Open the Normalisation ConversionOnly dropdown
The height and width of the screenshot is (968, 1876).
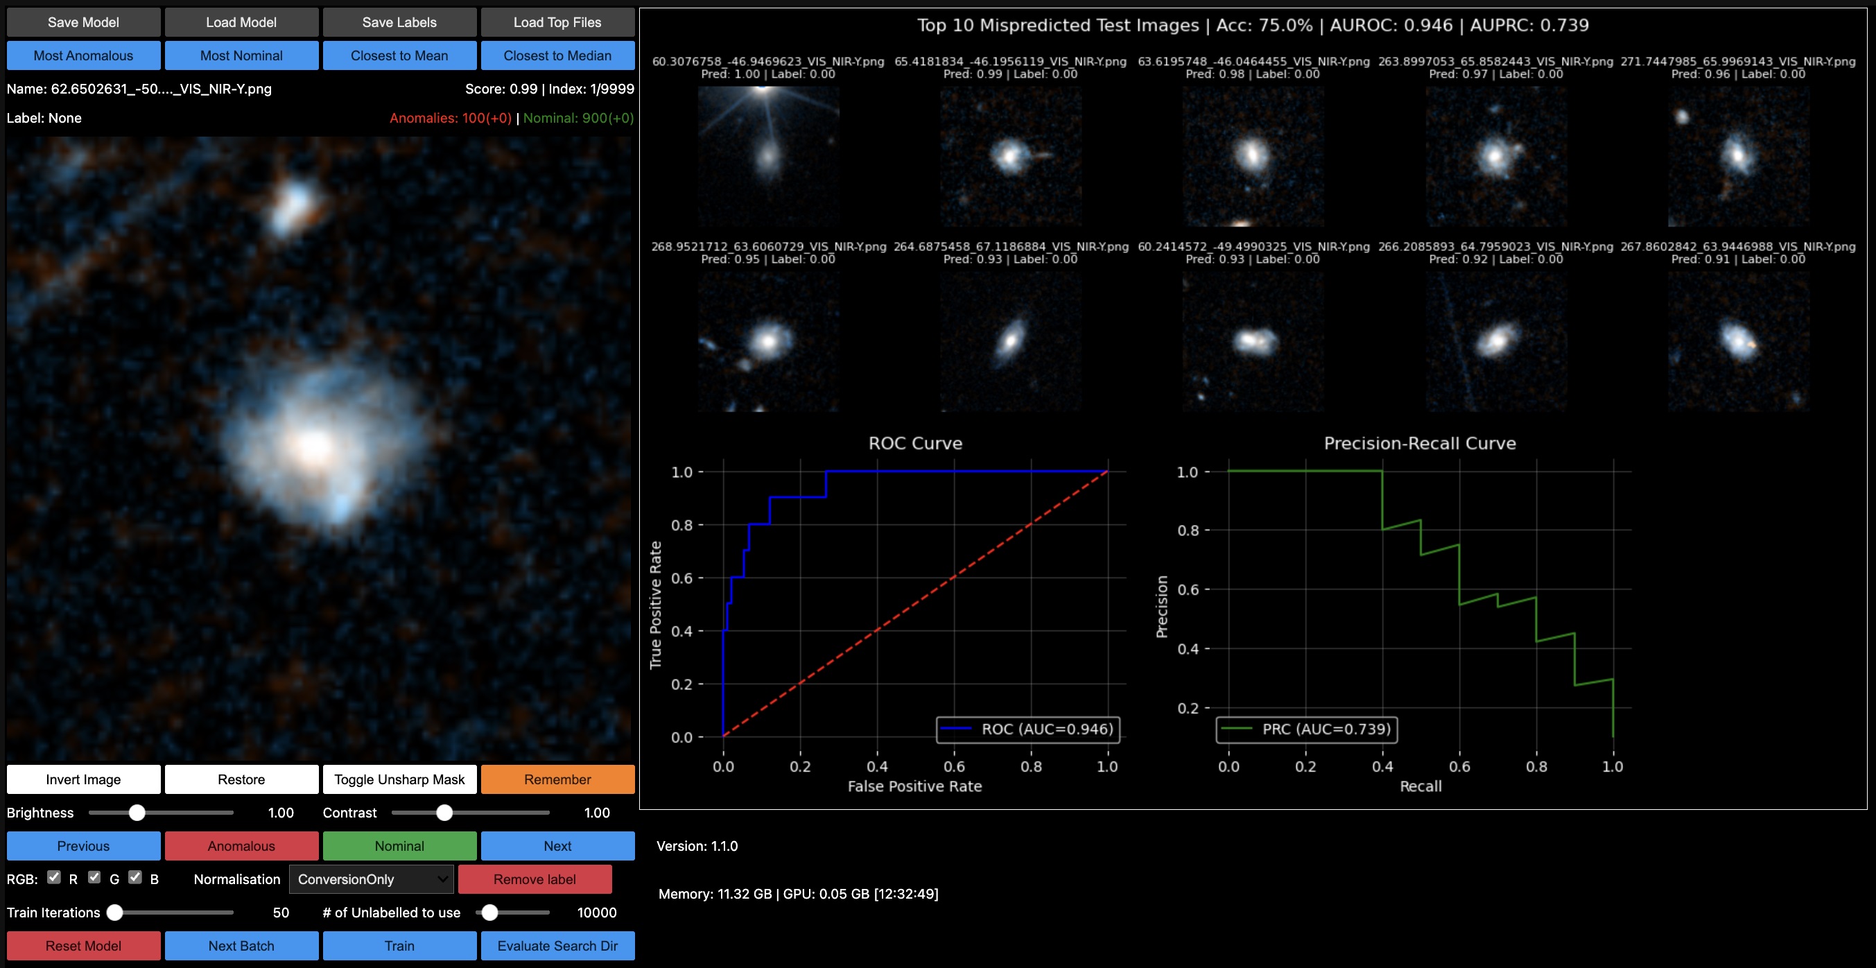(371, 879)
